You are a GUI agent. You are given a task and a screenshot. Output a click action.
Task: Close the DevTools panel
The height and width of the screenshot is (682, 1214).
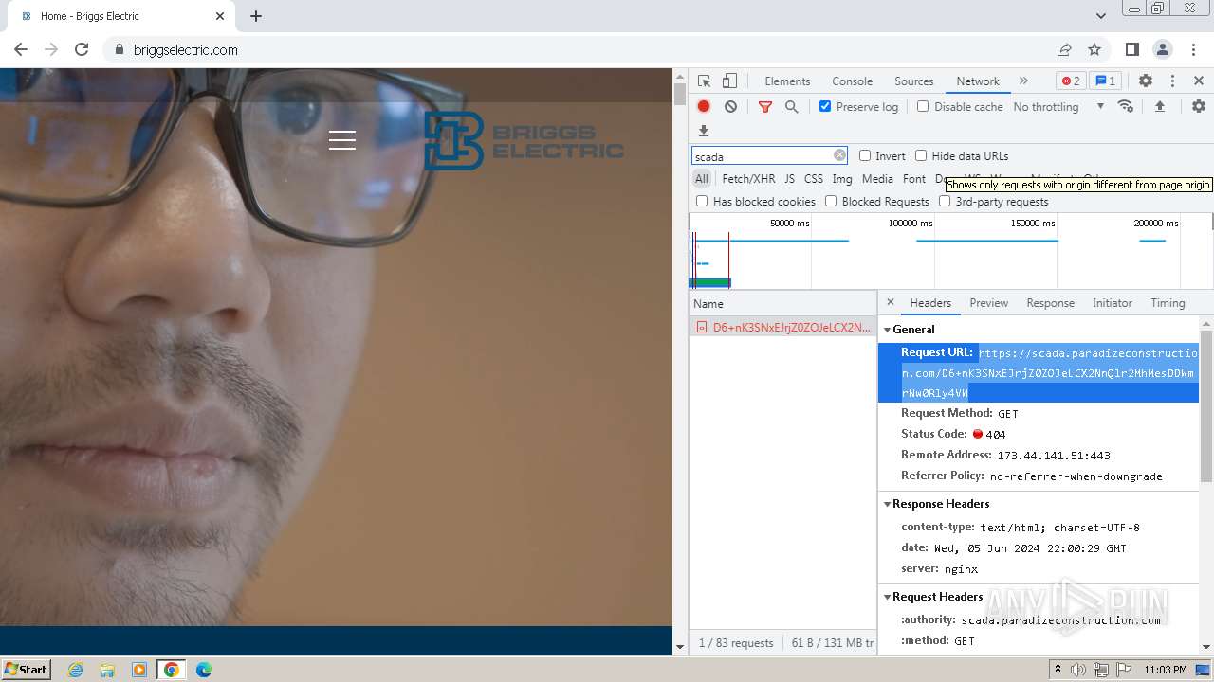(x=1199, y=81)
